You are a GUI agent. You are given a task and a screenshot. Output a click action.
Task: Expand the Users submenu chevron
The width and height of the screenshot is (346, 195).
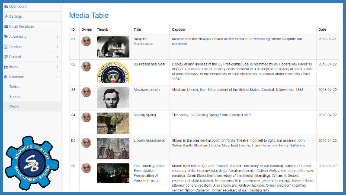pos(57,67)
